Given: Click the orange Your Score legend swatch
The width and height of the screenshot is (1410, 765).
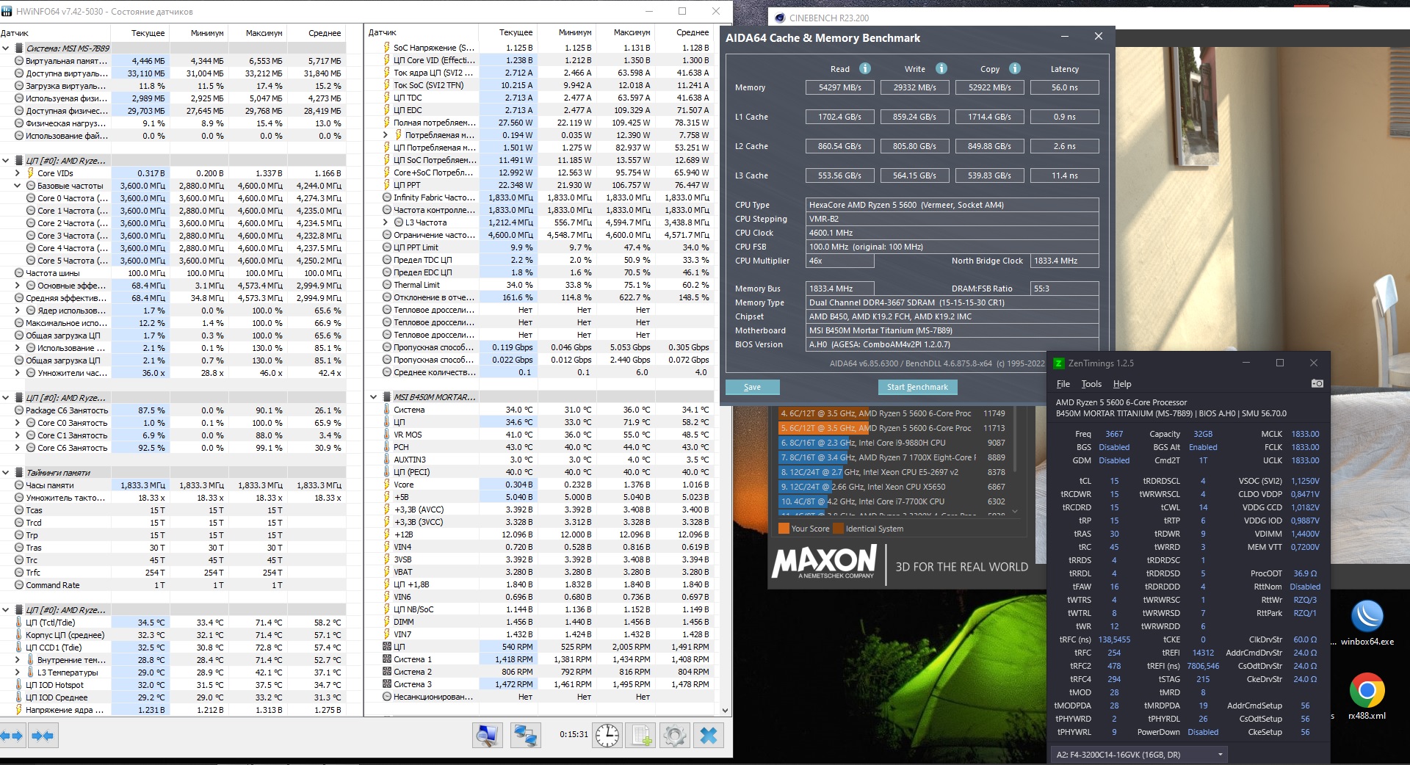Looking at the screenshot, I should coord(784,529).
